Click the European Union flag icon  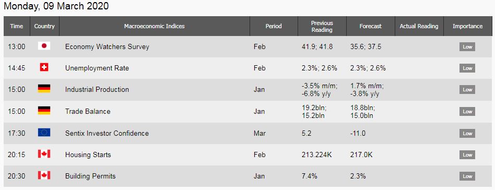click(44, 133)
